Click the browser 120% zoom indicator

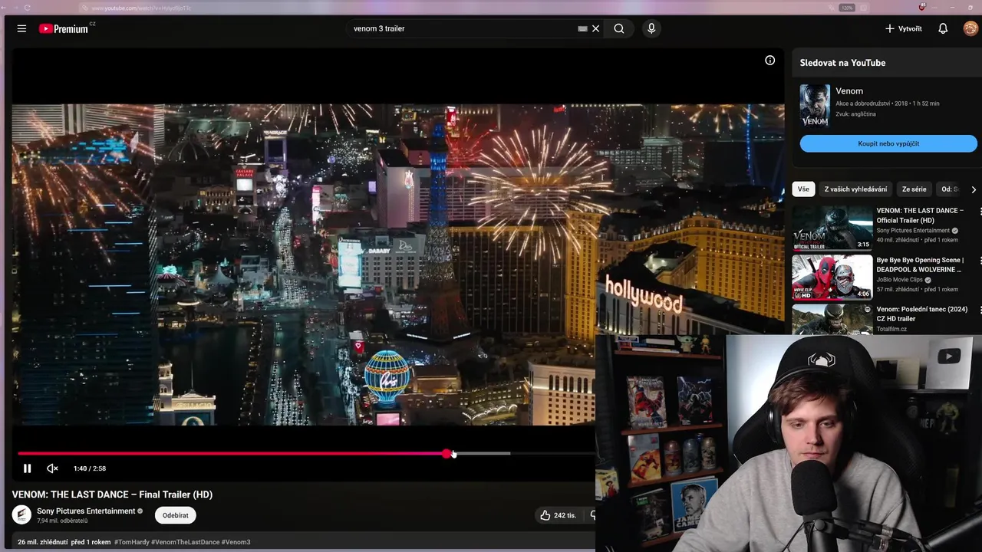pos(847,8)
